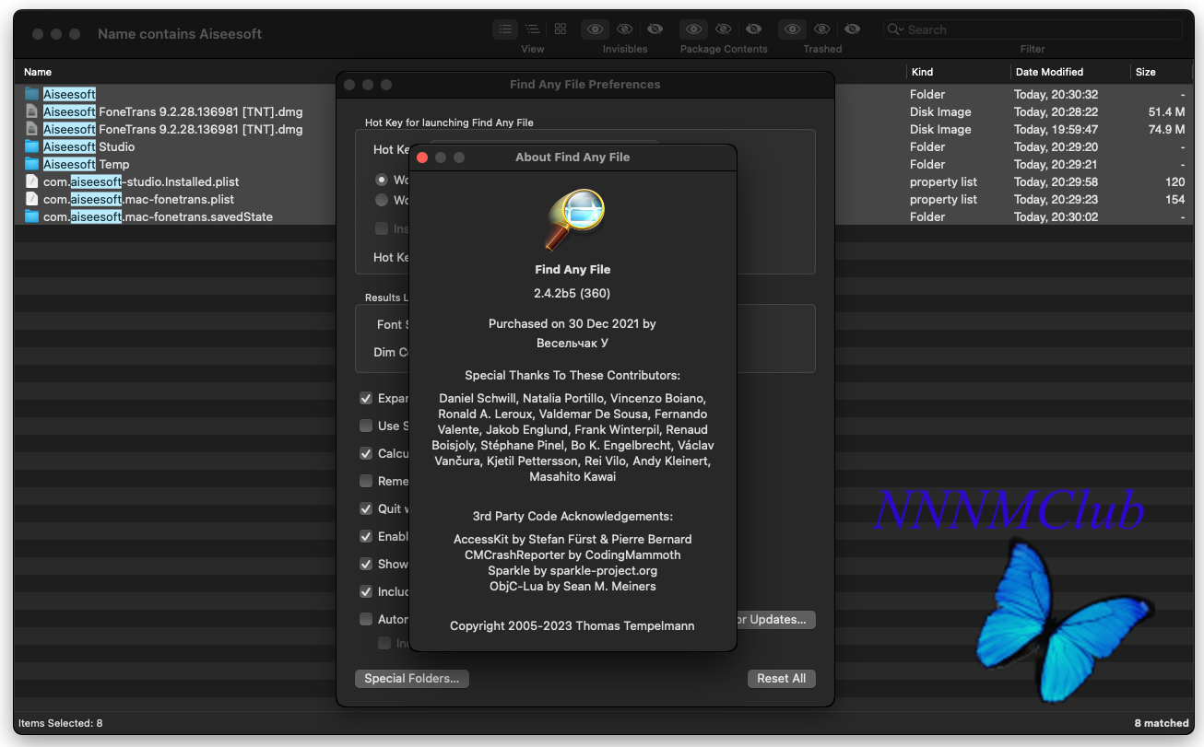Switch to the icon grid view
Screen dimensions: 1204x747
tap(561, 29)
